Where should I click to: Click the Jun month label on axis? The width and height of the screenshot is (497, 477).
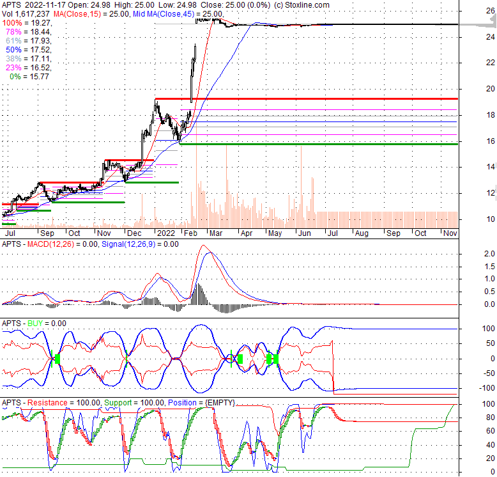point(304,233)
